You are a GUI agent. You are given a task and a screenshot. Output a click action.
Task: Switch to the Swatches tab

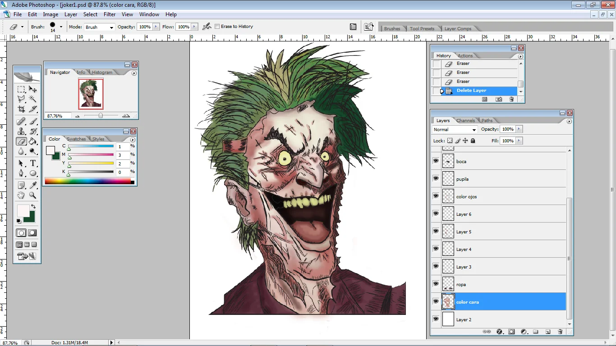pos(76,139)
